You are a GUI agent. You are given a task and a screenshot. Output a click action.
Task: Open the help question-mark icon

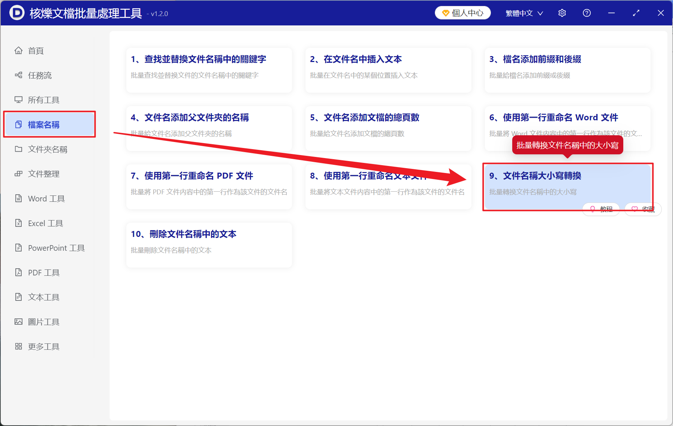pos(587,13)
